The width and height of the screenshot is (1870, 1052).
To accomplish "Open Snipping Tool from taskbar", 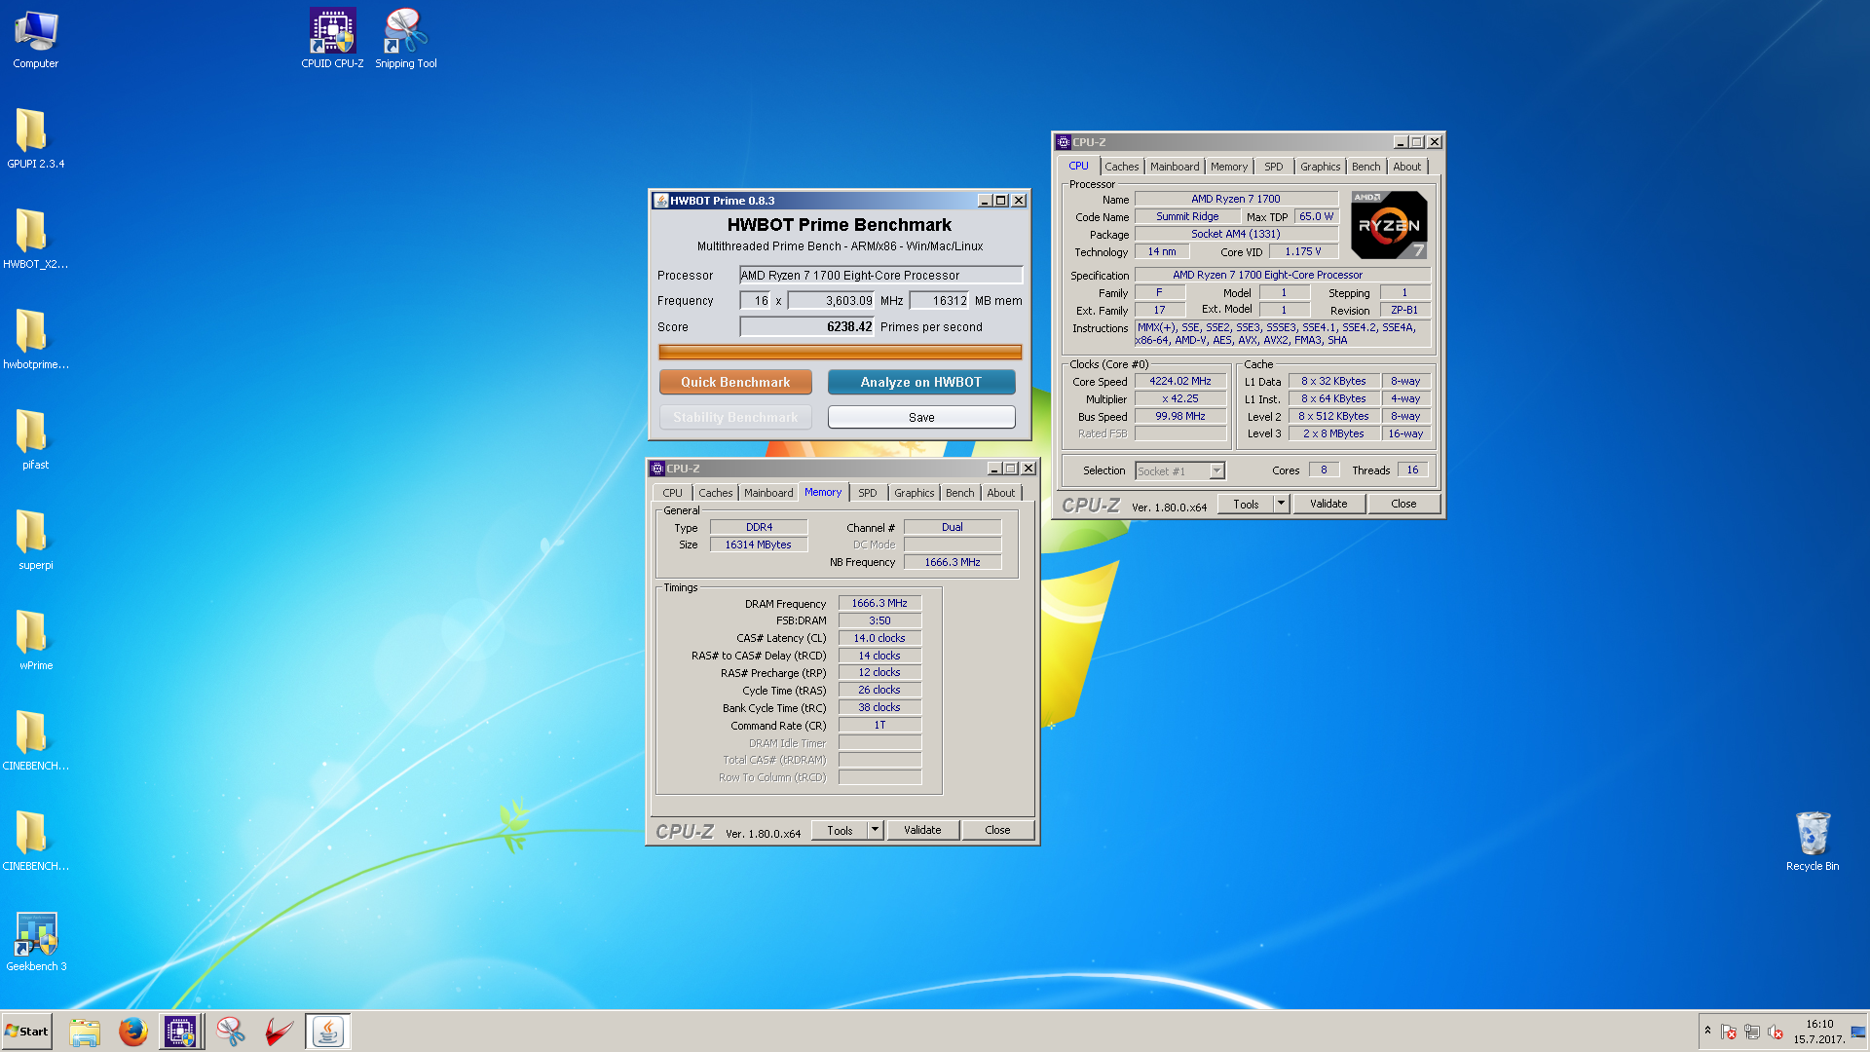I will (x=231, y=1032).
